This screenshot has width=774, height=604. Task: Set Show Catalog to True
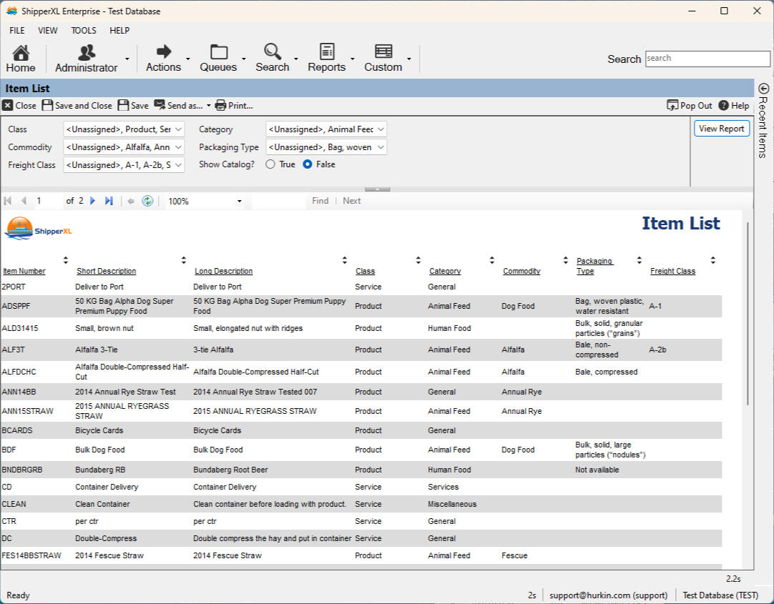(270, 164)
